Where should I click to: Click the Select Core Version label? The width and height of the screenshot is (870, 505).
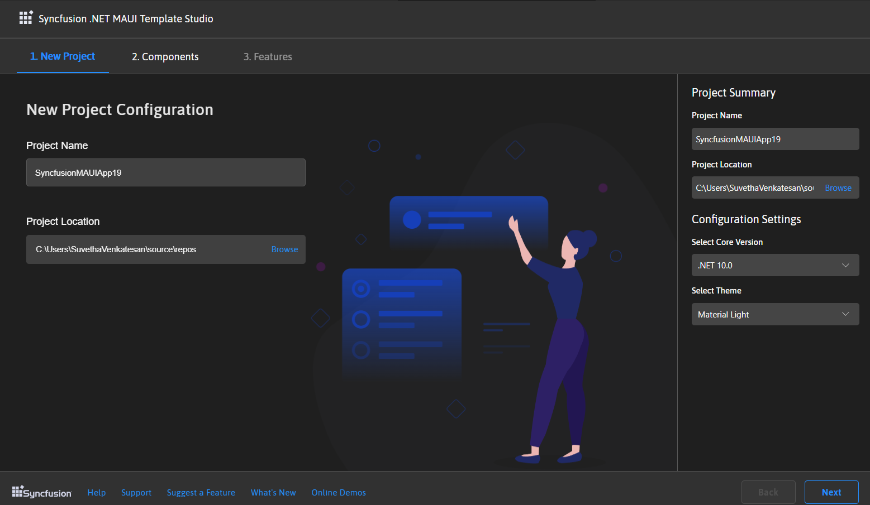point(727,242)
